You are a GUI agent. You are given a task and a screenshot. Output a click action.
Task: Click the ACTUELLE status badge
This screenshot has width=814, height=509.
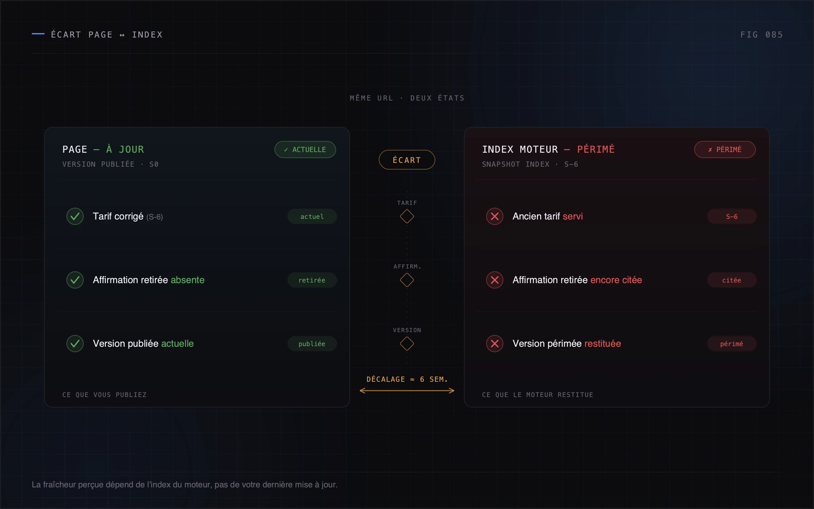(x=305, y=150)
